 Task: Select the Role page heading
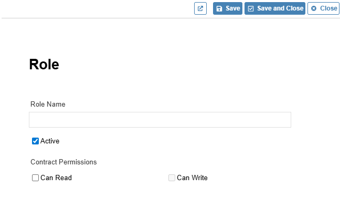pyautogui.click(x=44, y=64)
